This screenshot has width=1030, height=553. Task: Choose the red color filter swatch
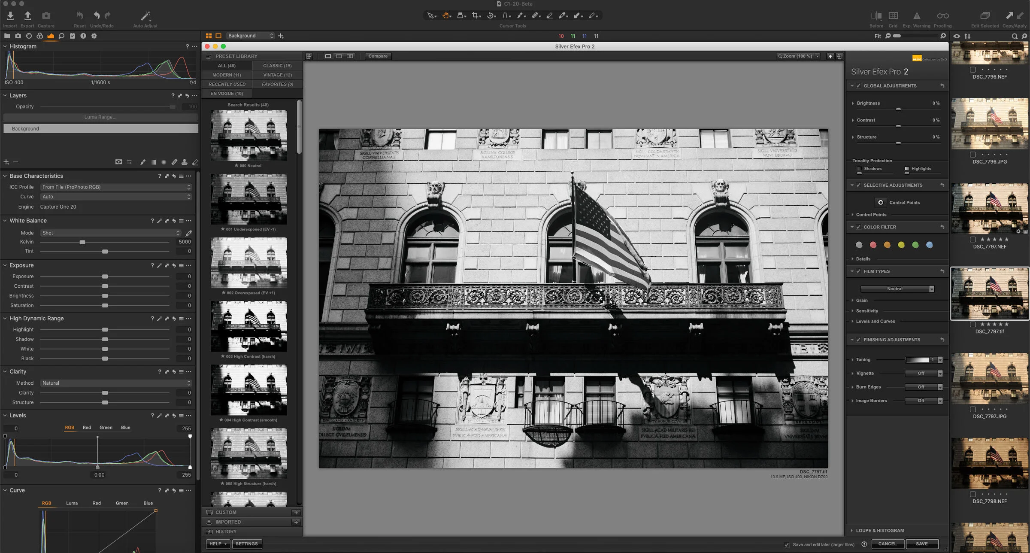coord(873,245)
